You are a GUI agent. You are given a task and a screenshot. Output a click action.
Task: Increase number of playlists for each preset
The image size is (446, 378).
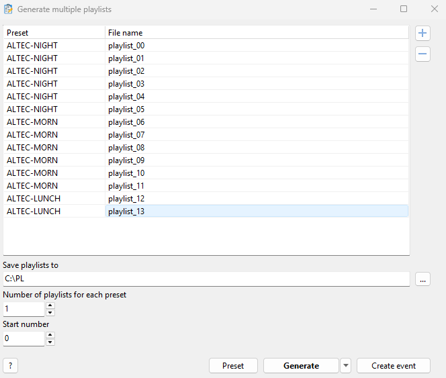point(50,305)
